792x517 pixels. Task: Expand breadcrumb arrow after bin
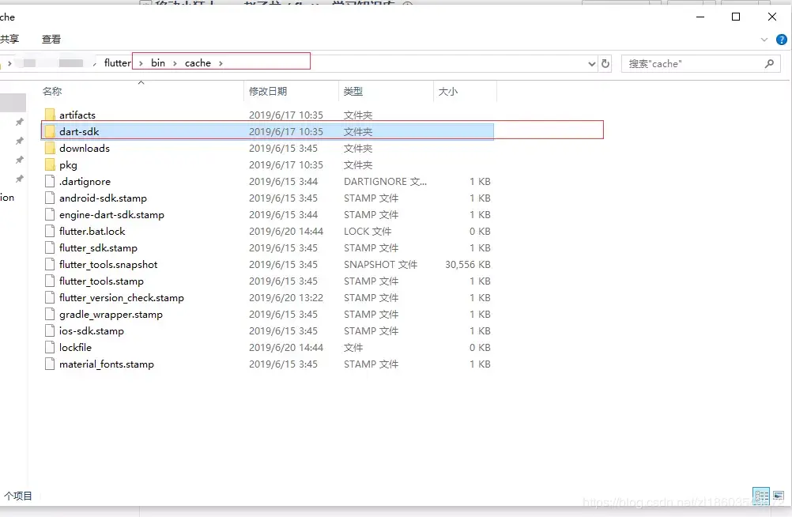175,63
